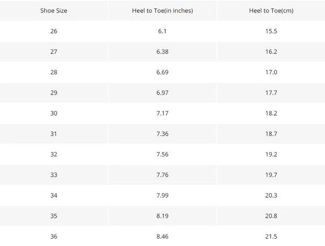The height and width of the screenshot is (246, 325).
Task: Select the 8.19 inches value
Action: (x=162, y=216)
